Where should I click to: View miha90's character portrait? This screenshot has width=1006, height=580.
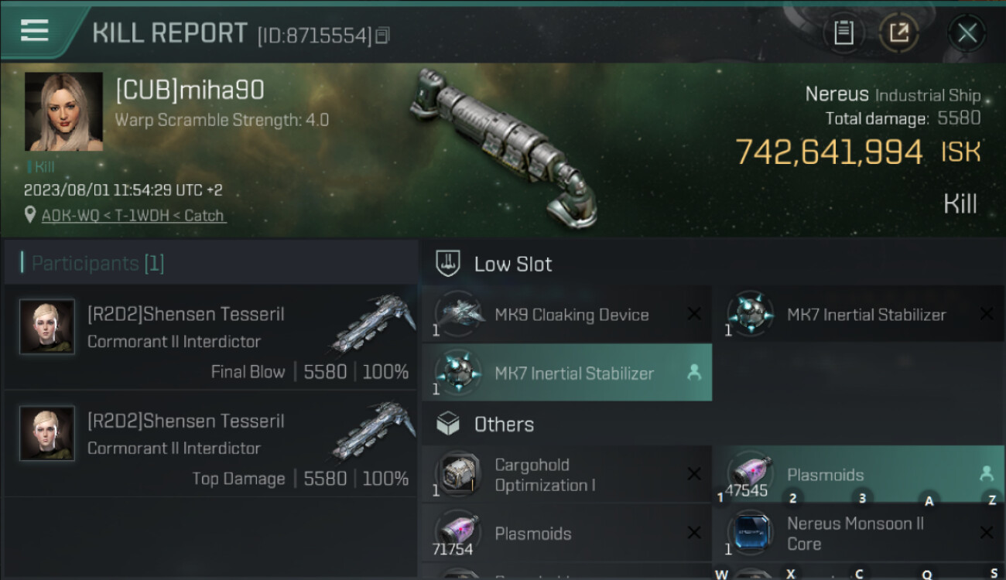pos(63,111)
